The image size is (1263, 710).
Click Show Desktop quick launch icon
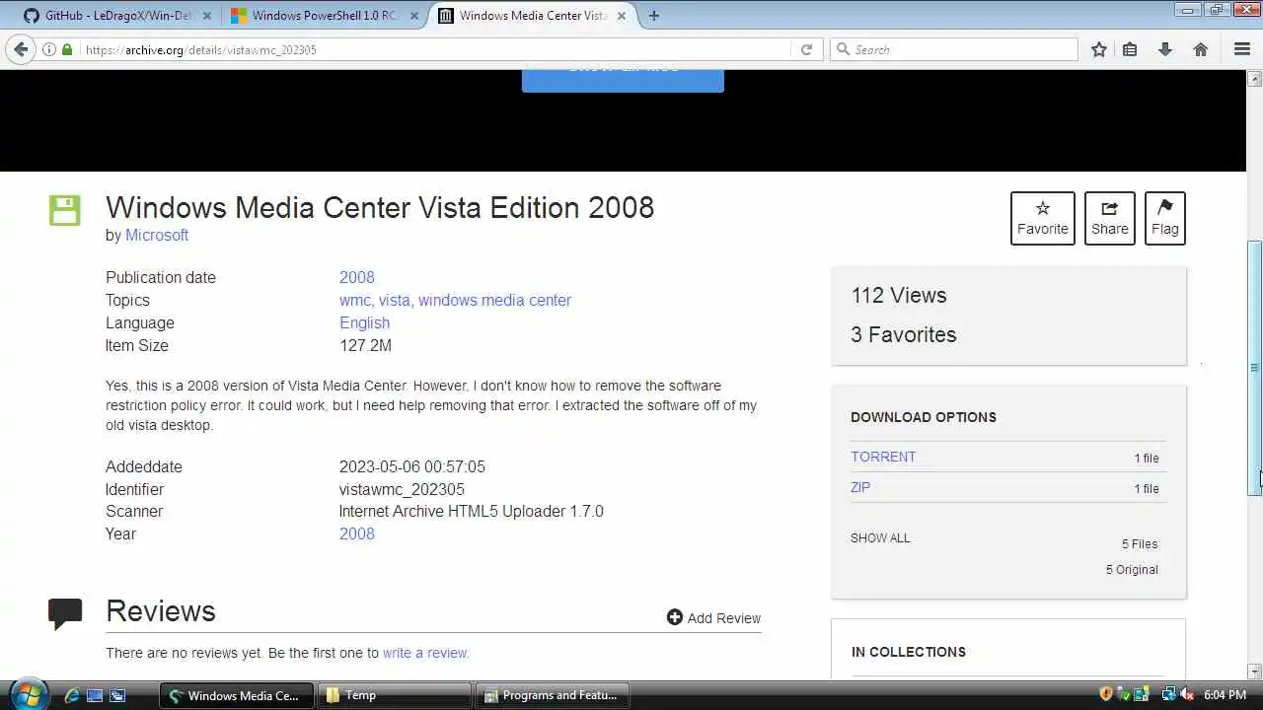95,695
